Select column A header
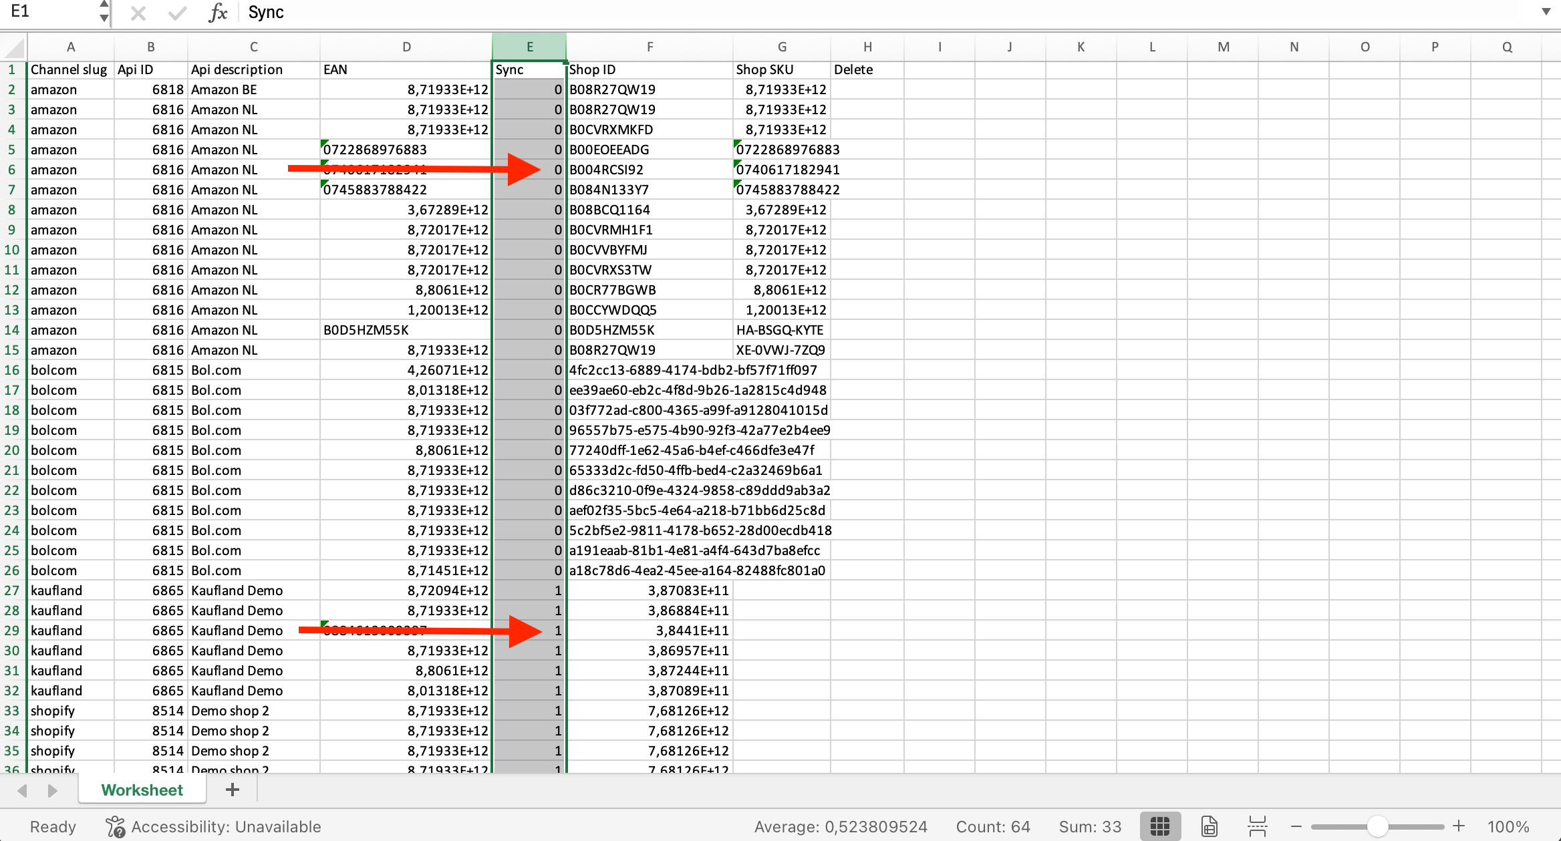The width and height of the screenshot is (1561, 841). pyautogui.click(x=70, y=47)
